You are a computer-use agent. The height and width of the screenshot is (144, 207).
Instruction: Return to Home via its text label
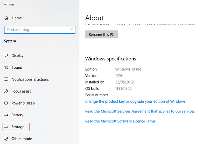[x=17, y=18]
